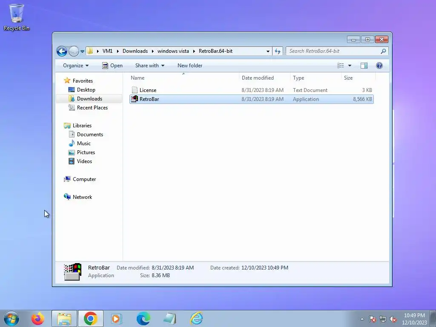Open network status tray icon

[x=383, y=319]
